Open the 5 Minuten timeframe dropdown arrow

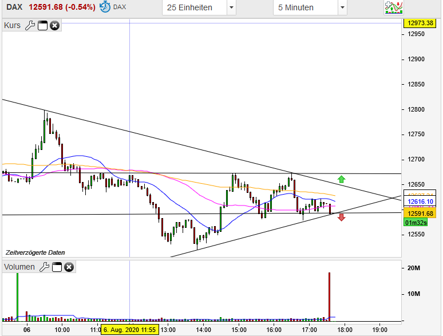342,7
